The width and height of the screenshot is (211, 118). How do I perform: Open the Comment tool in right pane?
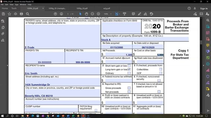[x=208, y=45]
